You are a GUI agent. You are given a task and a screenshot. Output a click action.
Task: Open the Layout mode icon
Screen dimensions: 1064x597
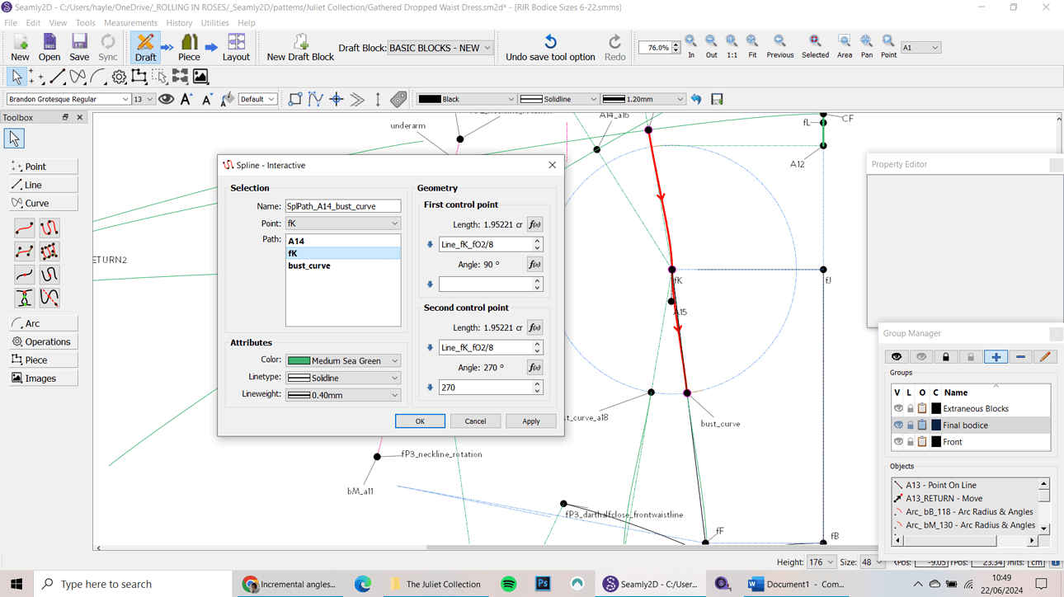click(x=236, y=47)
